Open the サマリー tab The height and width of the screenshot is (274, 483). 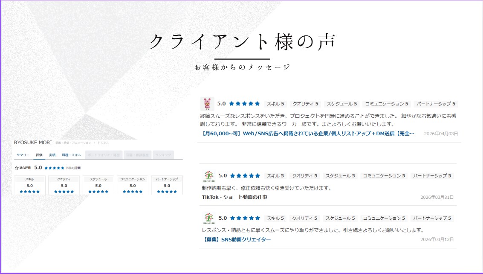[23, 155]
